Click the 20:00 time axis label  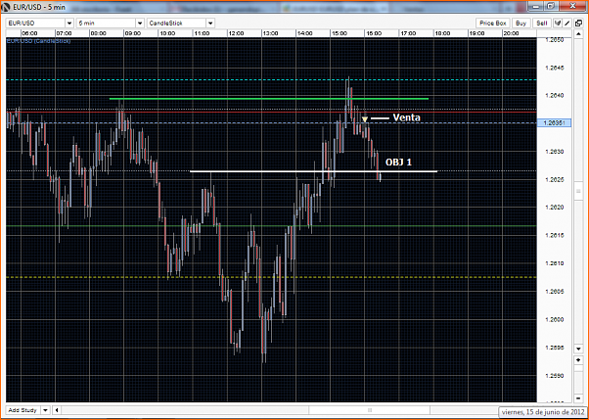tap(511, 33)
